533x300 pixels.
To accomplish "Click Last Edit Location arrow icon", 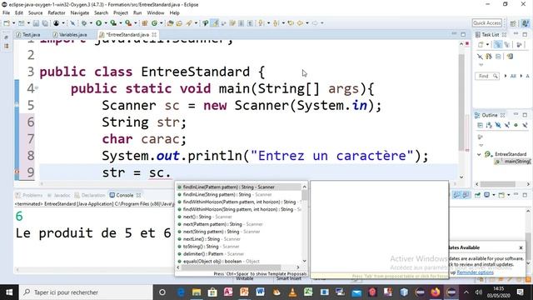I will (x=291, y=23).
